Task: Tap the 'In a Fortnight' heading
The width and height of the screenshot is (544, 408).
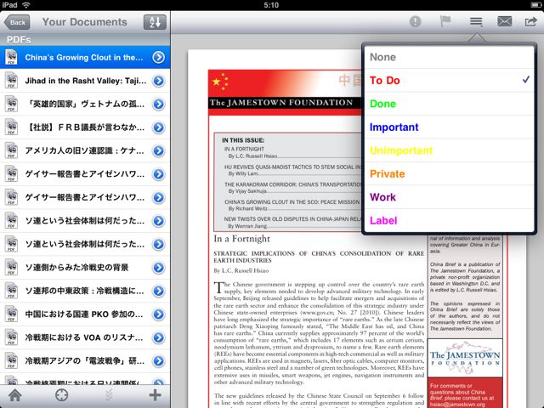Action: pyautogui.click(x=241, y=239)
